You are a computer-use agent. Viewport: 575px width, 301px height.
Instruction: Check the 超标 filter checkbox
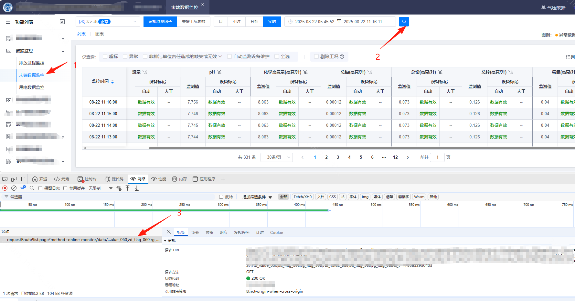(x=105, y=56)
